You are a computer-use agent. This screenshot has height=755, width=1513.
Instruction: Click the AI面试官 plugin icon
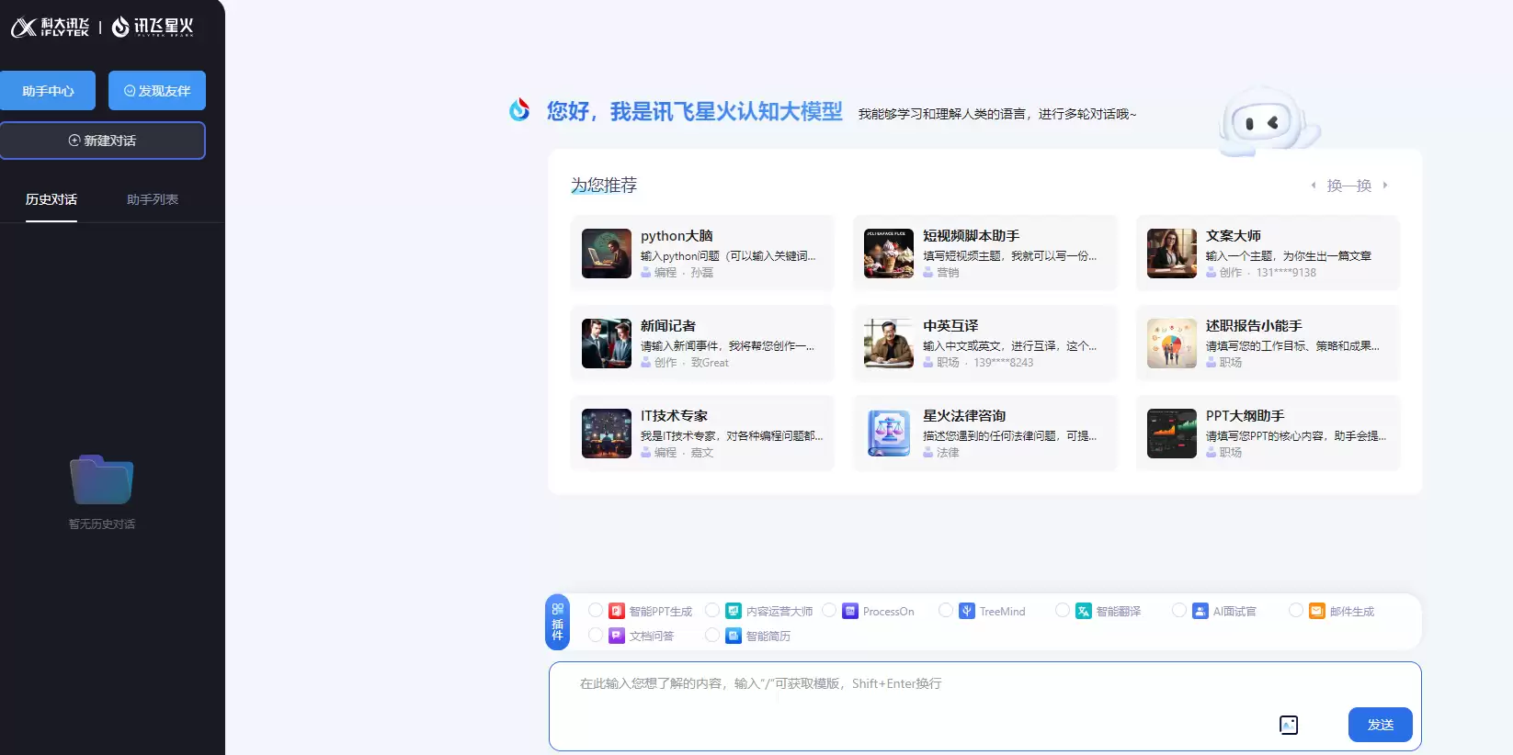click(x=1200, y=611)
